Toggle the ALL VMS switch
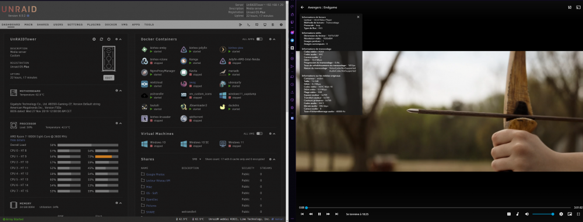 click(x=259, y=134)
